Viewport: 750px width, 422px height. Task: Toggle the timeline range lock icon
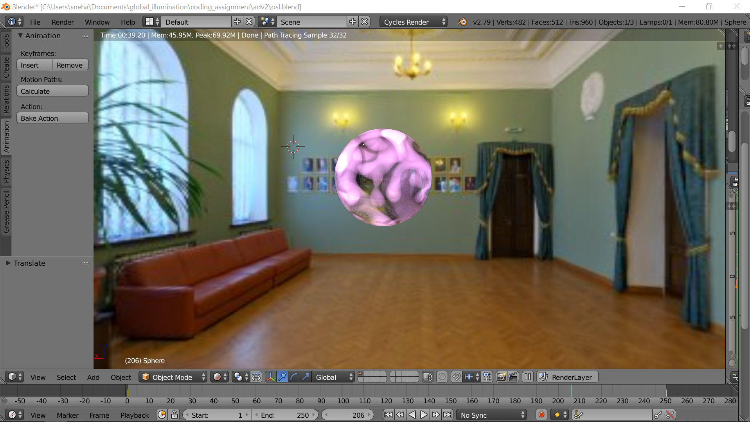[174, 415]
